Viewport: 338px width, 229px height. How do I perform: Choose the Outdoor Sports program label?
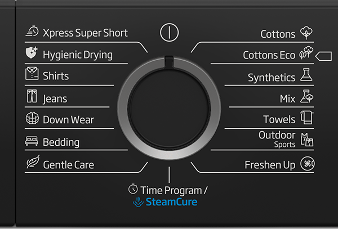[277, 139]
